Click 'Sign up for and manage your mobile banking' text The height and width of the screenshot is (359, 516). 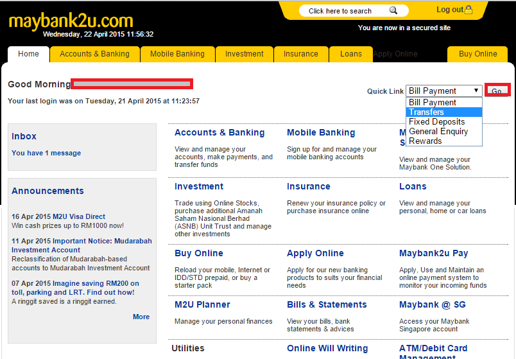click(332, 153)
